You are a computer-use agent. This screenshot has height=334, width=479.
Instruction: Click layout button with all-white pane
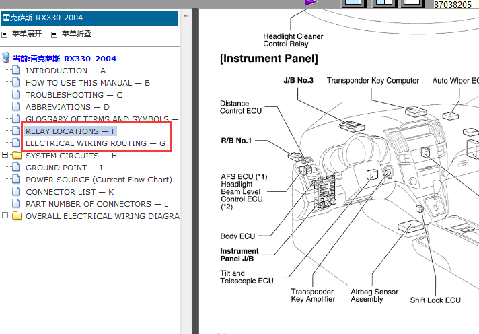412,3
